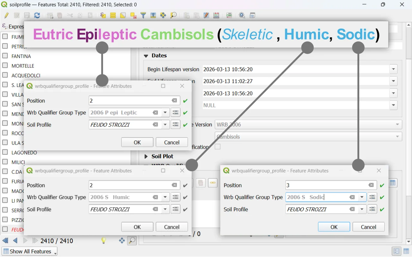Go to the first feature
The height and width of the screenshot is (257, 412).
5,241
